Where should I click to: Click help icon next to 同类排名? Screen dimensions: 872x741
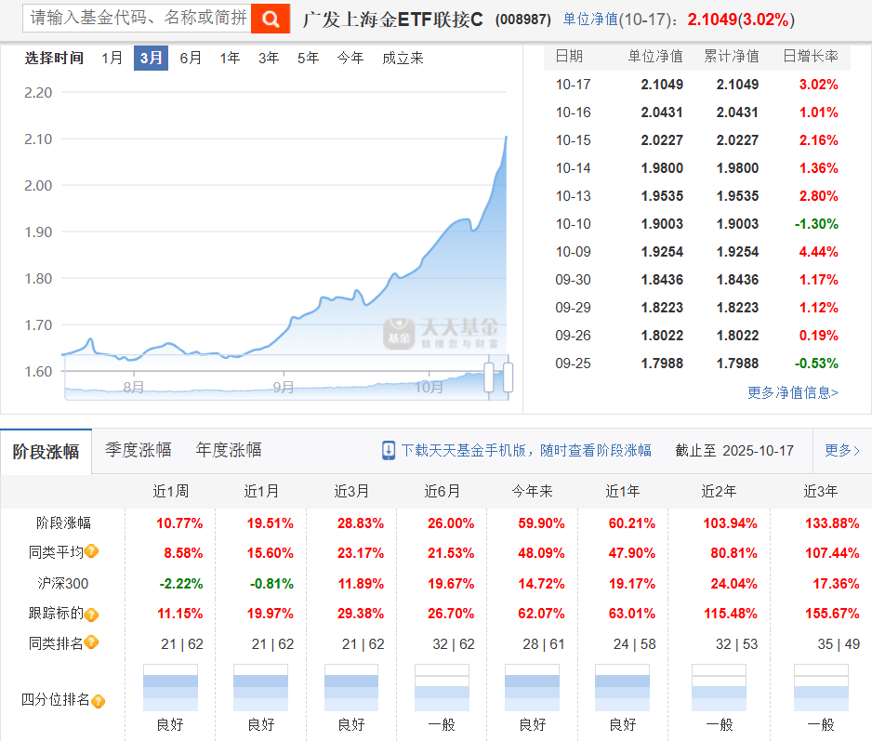tap(92, 642)
